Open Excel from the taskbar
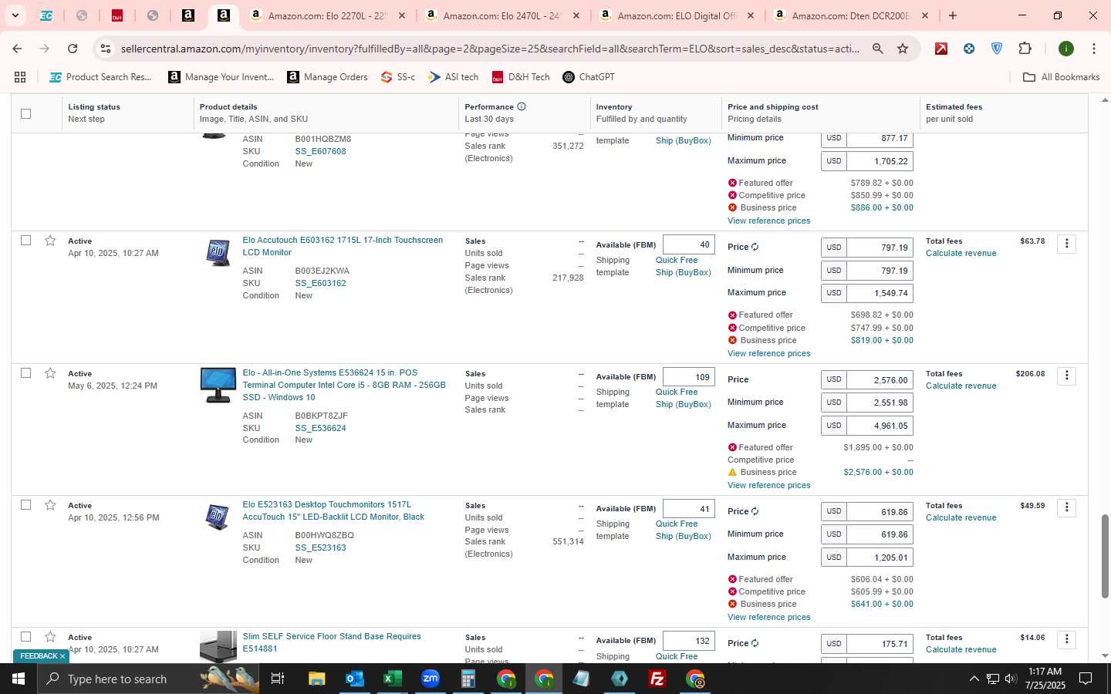Image resolution: width=1111 pixels, height=694 pixels. click(x=393, y=679)
